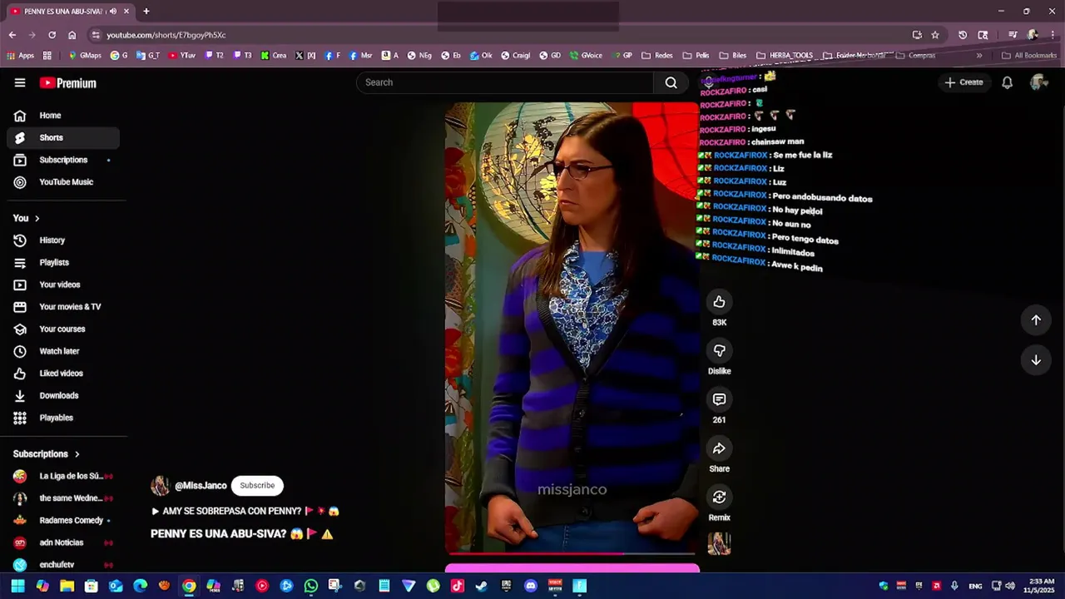This screenshot has height=599, width=1065.
Task: Open Your courses
Action: coord(63,329)
